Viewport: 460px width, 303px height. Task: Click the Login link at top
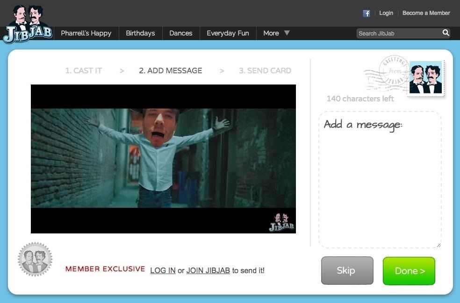click(x=386, y=13)
